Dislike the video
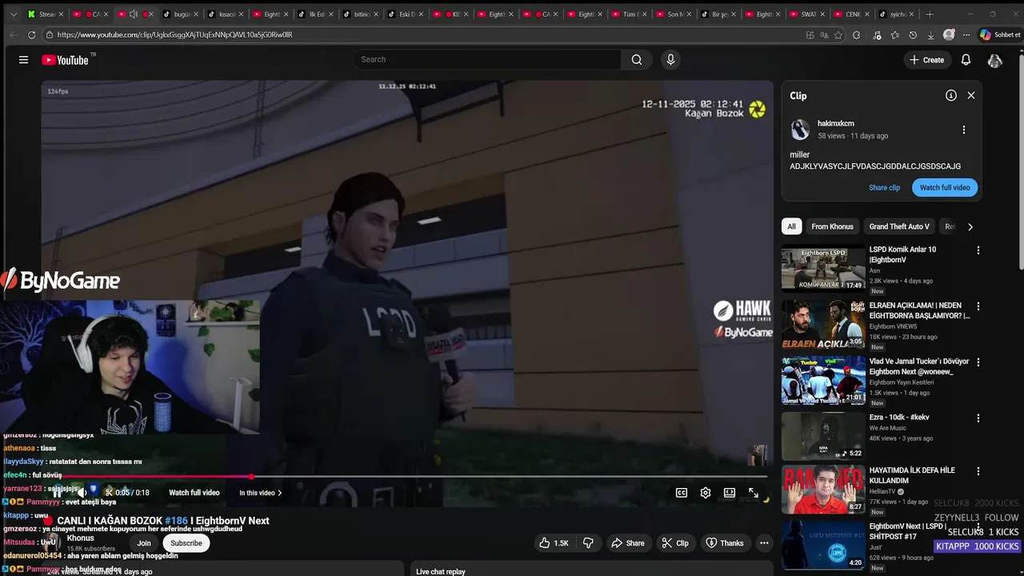Image resolution: width=1024 pixels, height=576 pixels. [x=588, y=543]
